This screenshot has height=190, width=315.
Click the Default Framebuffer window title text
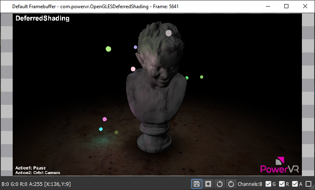coord(95,7)
